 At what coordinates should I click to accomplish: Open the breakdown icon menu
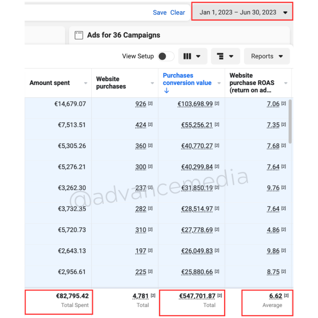tap(225, 56)
